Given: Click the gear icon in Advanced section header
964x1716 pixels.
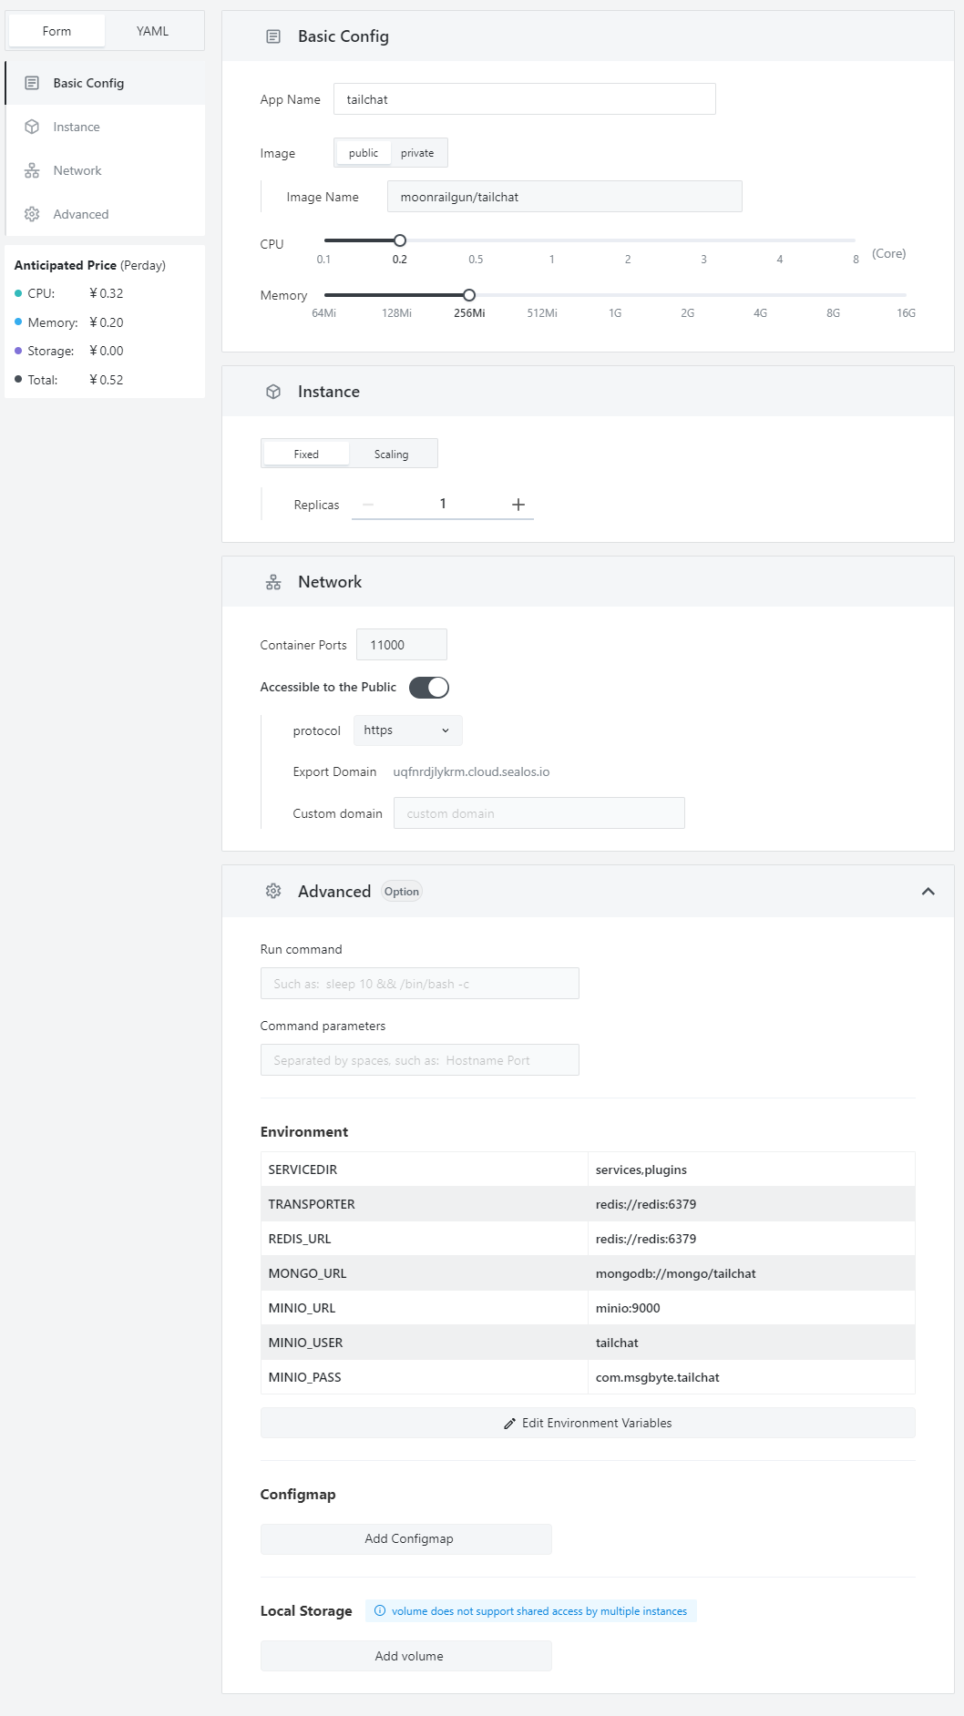Looking at the screenshot, I should pyautogui.click(x=273, y=891).
